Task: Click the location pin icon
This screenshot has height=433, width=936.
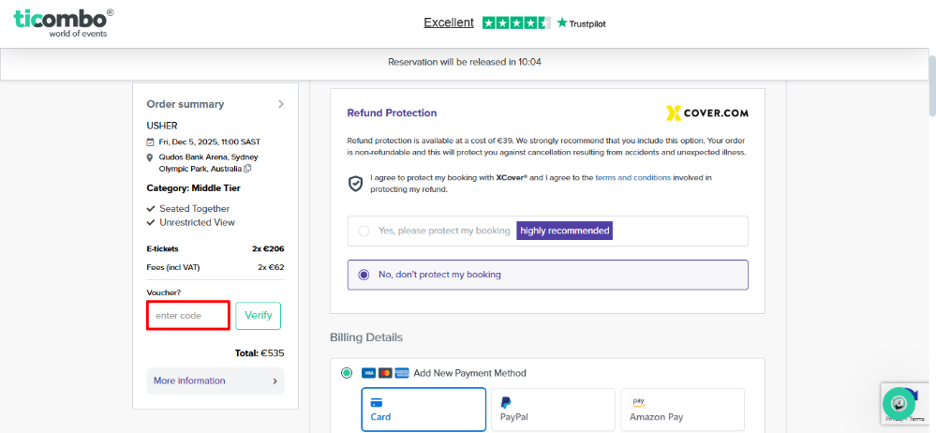Action: pyautogui.click(x=151, y=157)
